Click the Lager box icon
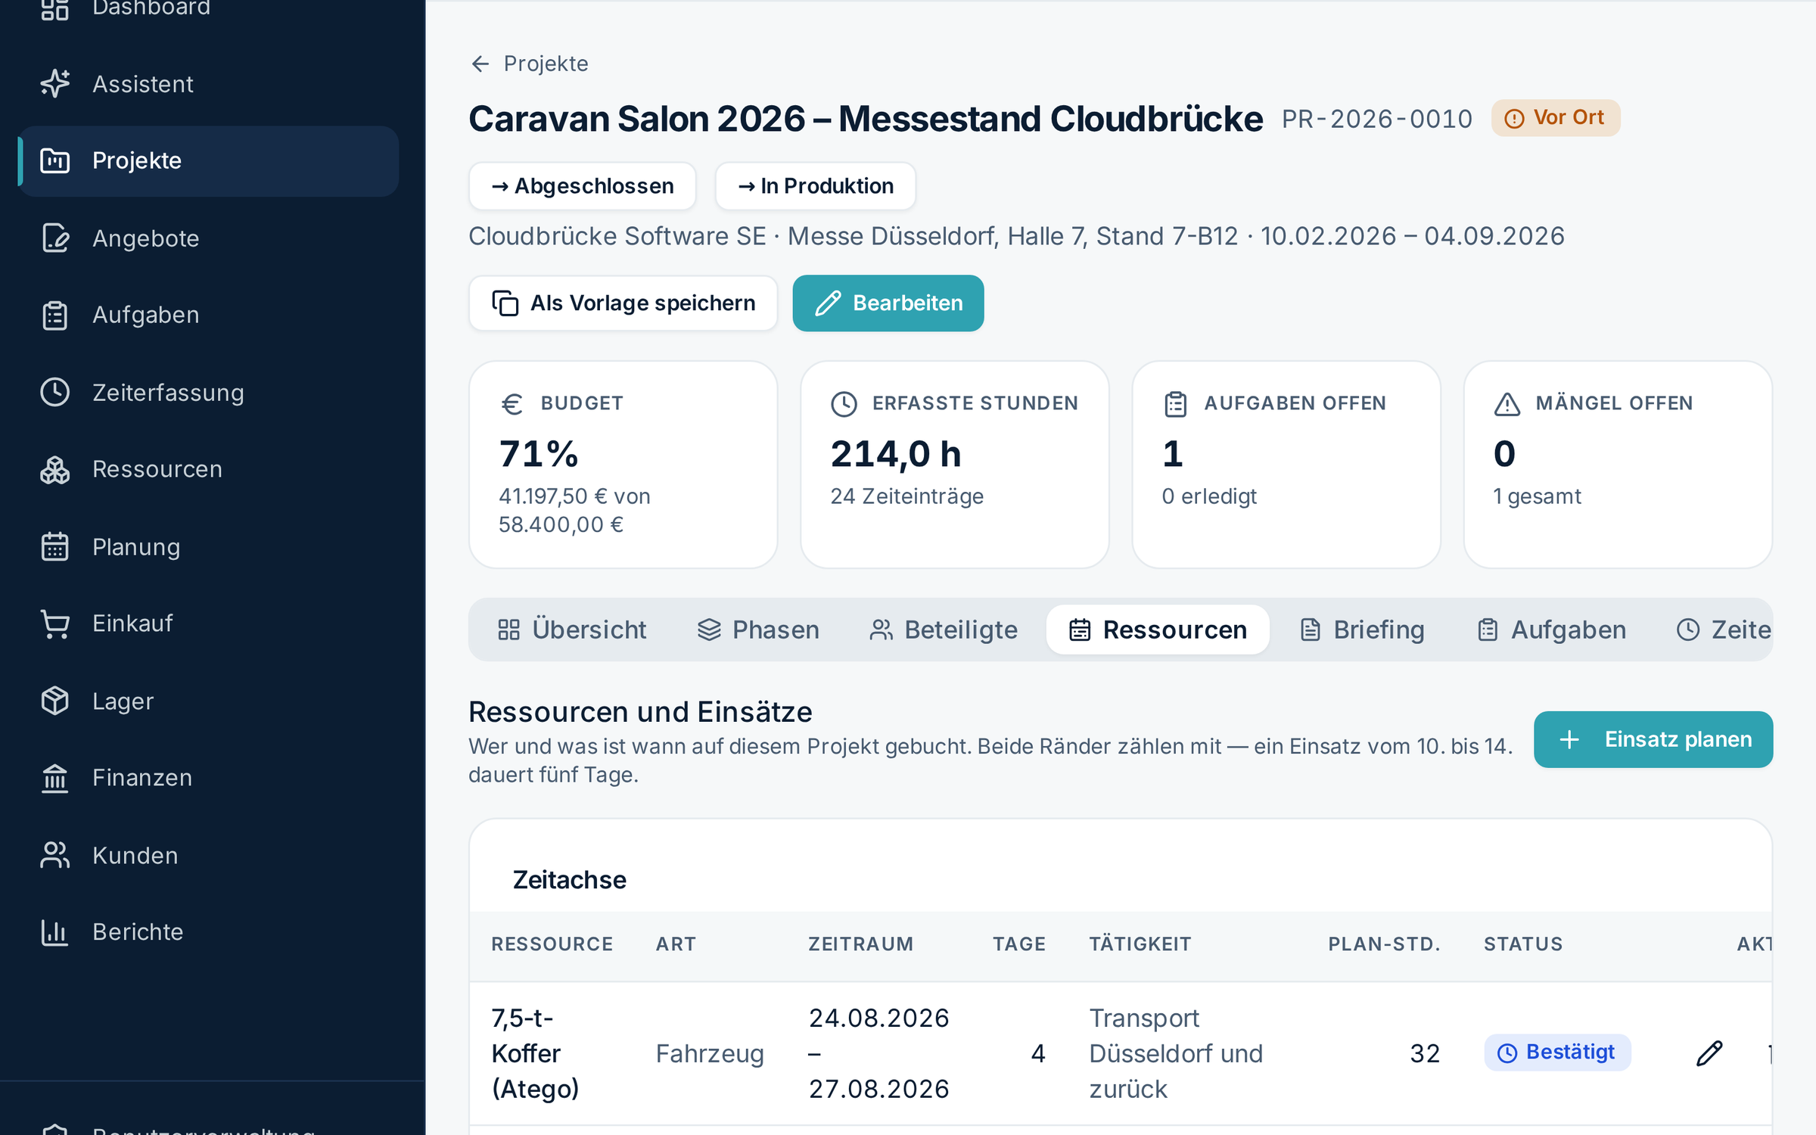 55,701
